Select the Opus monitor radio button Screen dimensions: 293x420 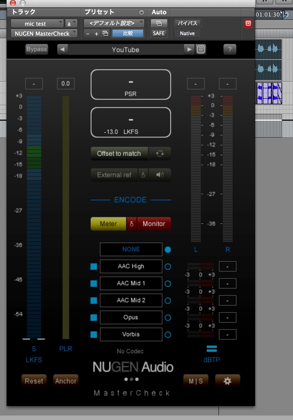click(x=168, y=318)
